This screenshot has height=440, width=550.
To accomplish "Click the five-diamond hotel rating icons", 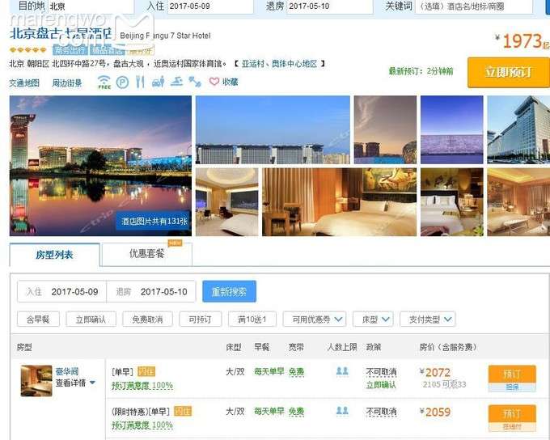I will point(28,50).
